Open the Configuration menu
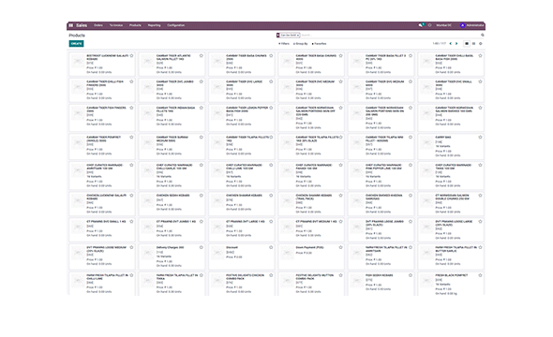The height and width of the screenshot is (337, 553). 176,25
